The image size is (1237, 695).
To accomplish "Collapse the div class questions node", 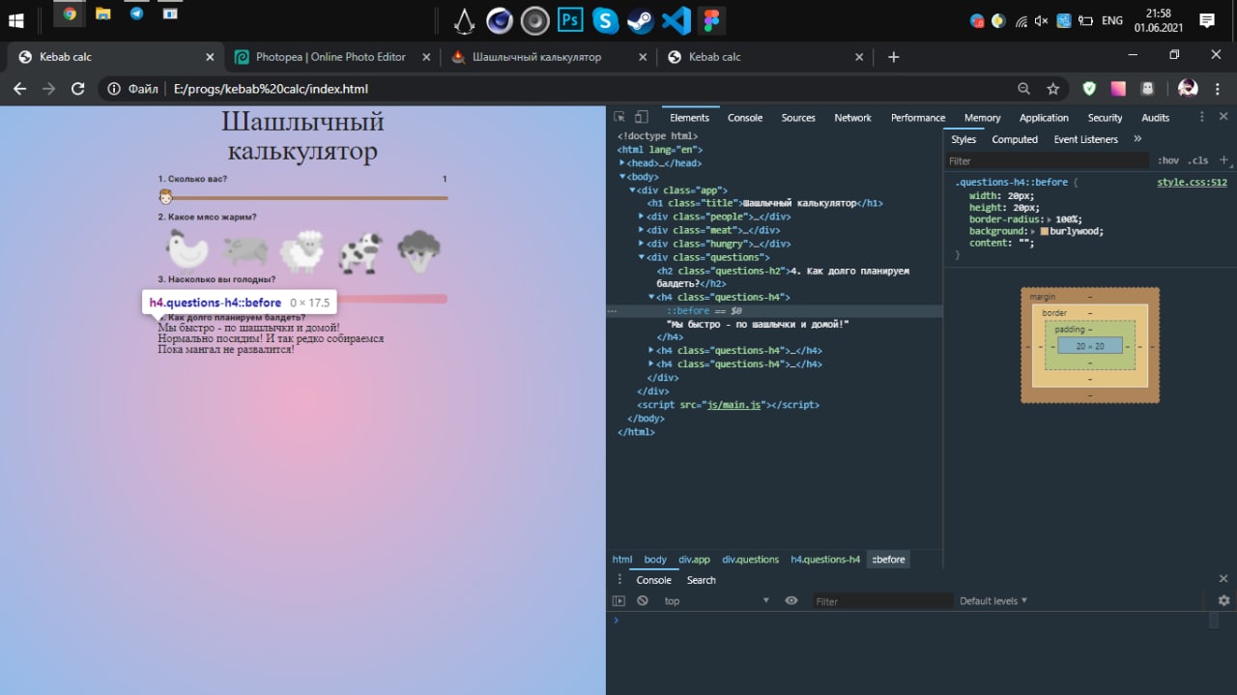I will [x=642, y=257].
